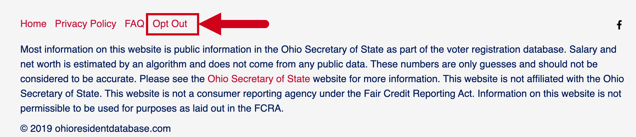Click the ohioresidentdatabase.com copyright text
Screen dimensions: 636x137
pos(113,129)
